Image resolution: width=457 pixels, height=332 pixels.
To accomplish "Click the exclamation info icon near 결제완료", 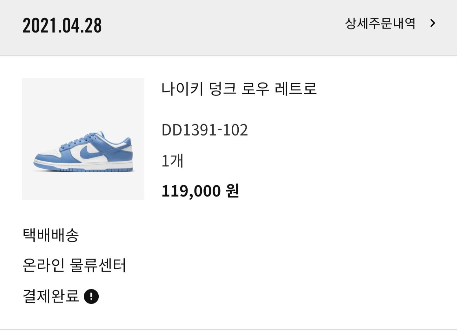I will pyautogui.click(x=91, y=297).
